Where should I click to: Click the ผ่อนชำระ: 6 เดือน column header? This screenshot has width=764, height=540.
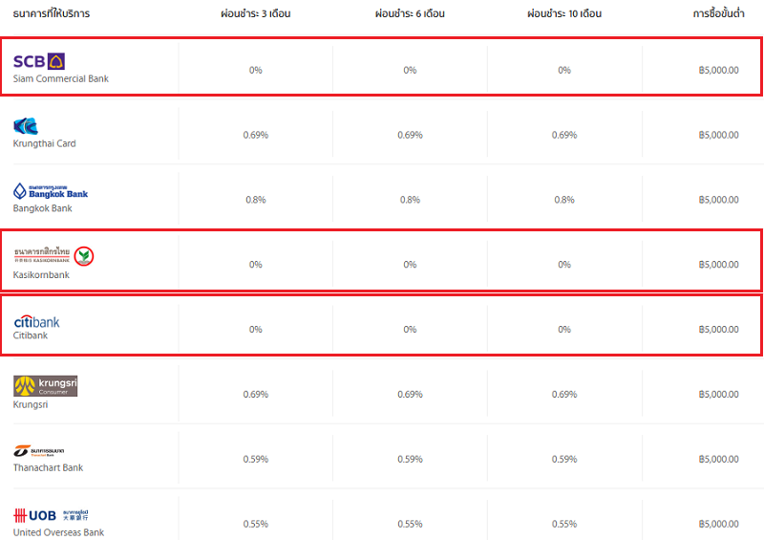pyautogui.click(x=410, y=14)
